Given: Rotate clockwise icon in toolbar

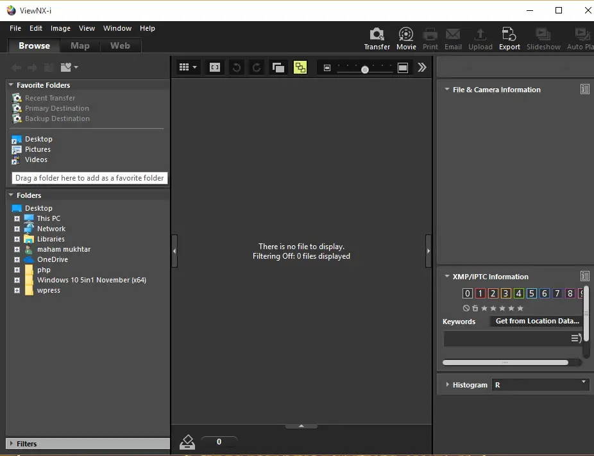Looking at the screenshot, I should point(257,68).
